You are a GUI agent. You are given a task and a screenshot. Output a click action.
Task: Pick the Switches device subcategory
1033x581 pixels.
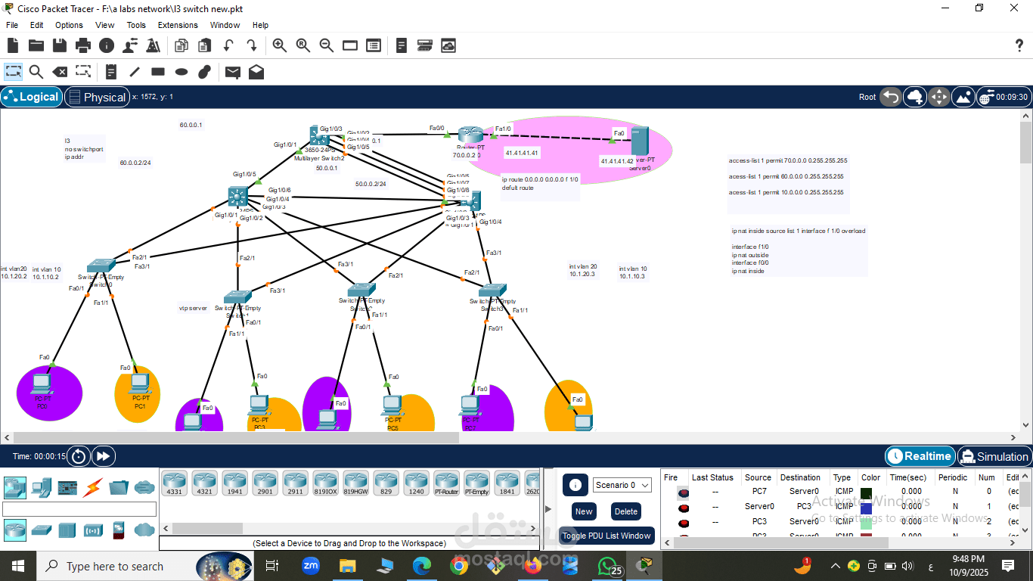(42, 530)
